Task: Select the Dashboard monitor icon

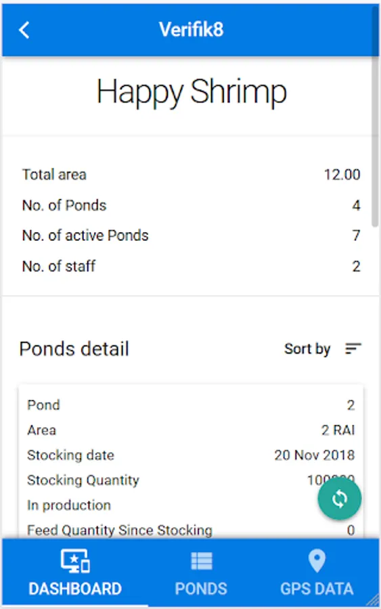Action: pyautogui.click(x=75, y=561)
